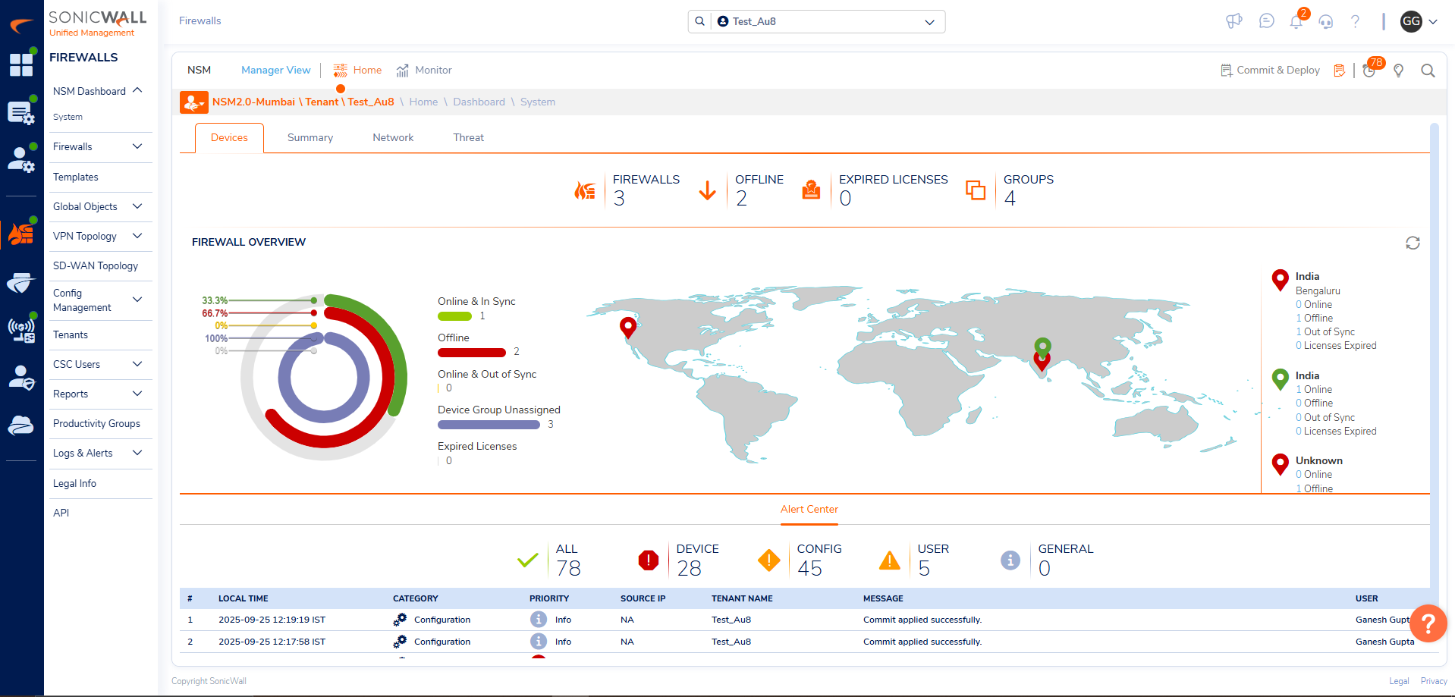Viewport: 1455px width, 697px height.
Task: Click the headset support icon
Action: pos(1325,21)
